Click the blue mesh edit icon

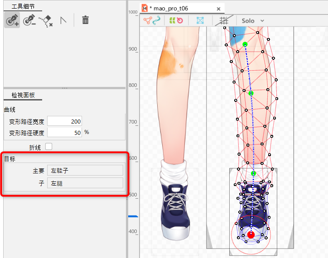point(200,20)
